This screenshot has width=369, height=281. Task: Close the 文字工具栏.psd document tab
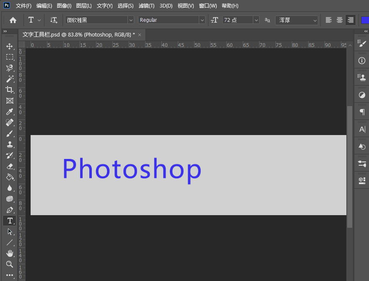point(140,35)
